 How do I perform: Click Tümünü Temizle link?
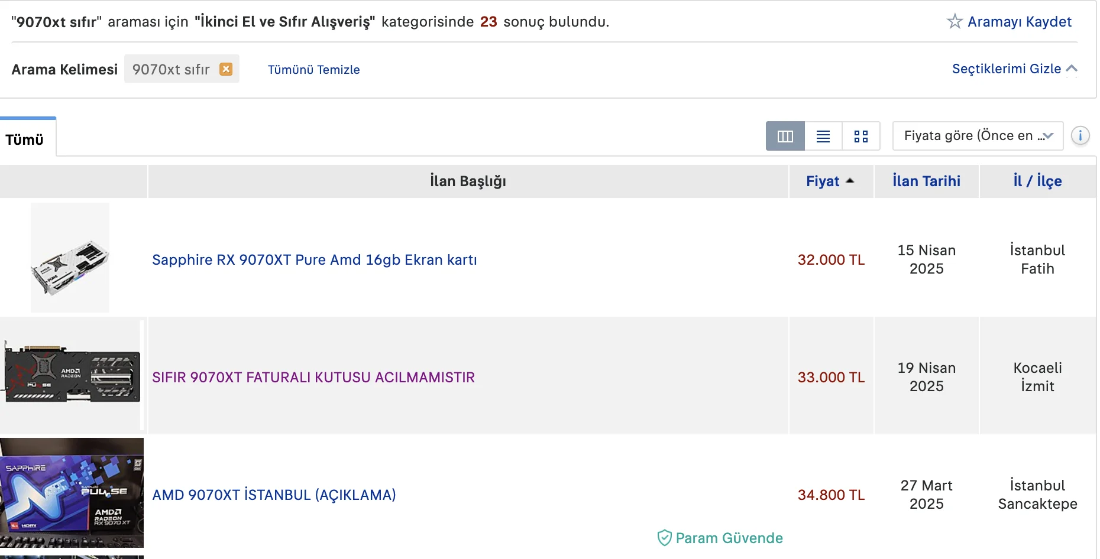coord(313,70)
